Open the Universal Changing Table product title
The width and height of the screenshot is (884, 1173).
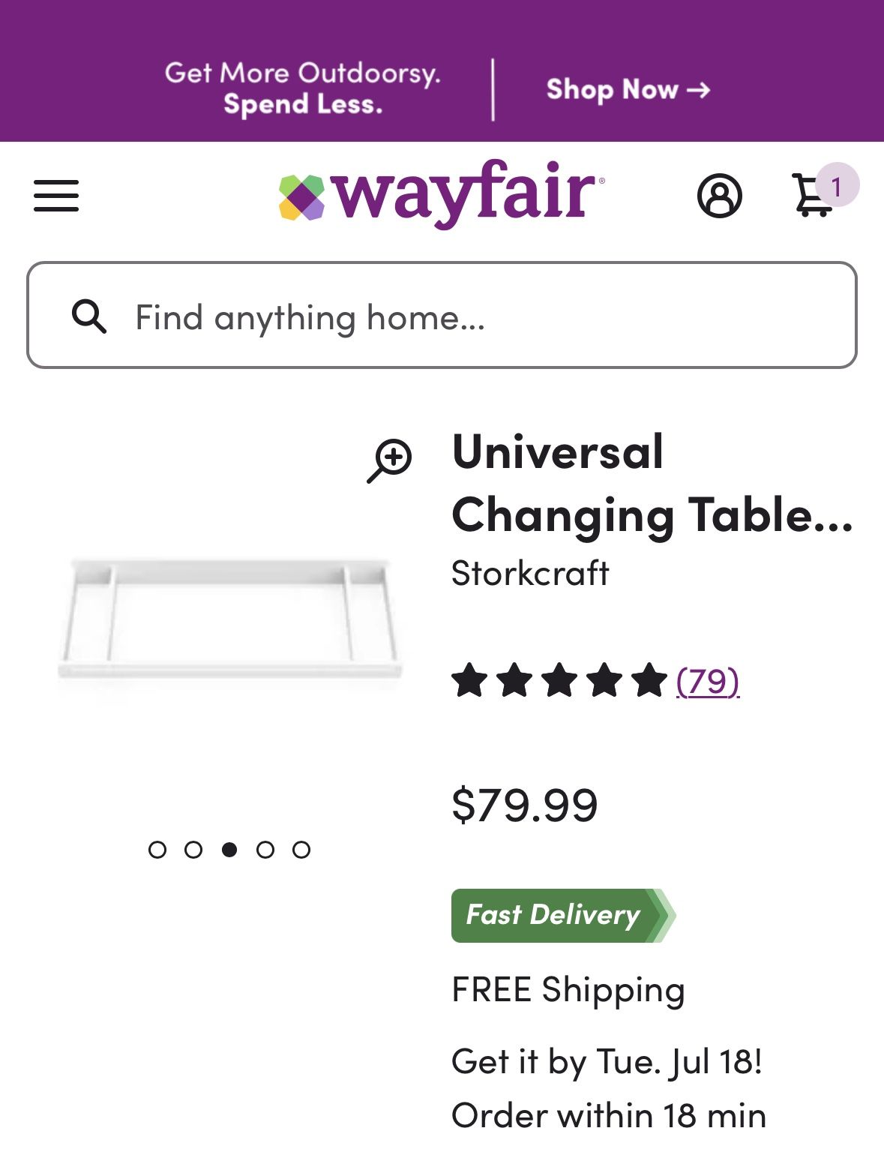(x=652, y=484)
